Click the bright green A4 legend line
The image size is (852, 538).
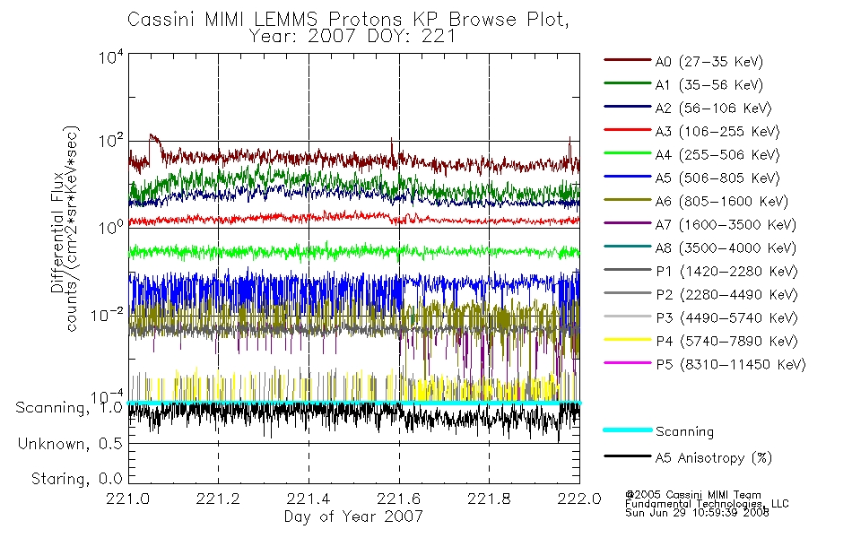(627, 153)
